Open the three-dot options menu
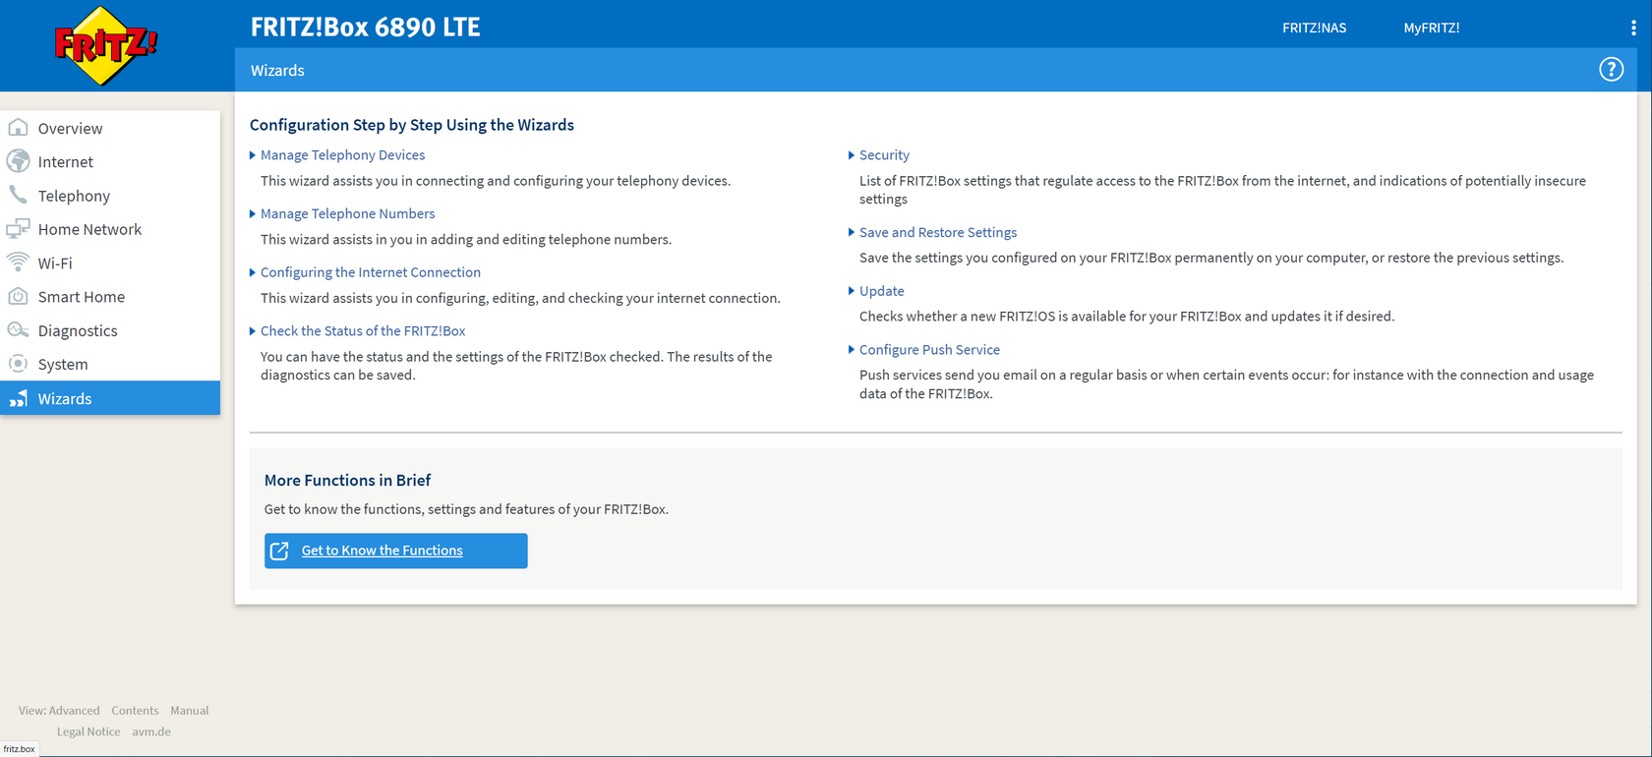 click(1633, 28)
